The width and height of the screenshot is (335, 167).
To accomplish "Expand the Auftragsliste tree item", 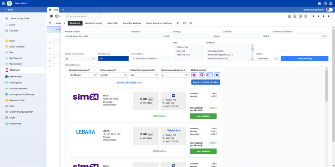I will (x=3, y=83).
